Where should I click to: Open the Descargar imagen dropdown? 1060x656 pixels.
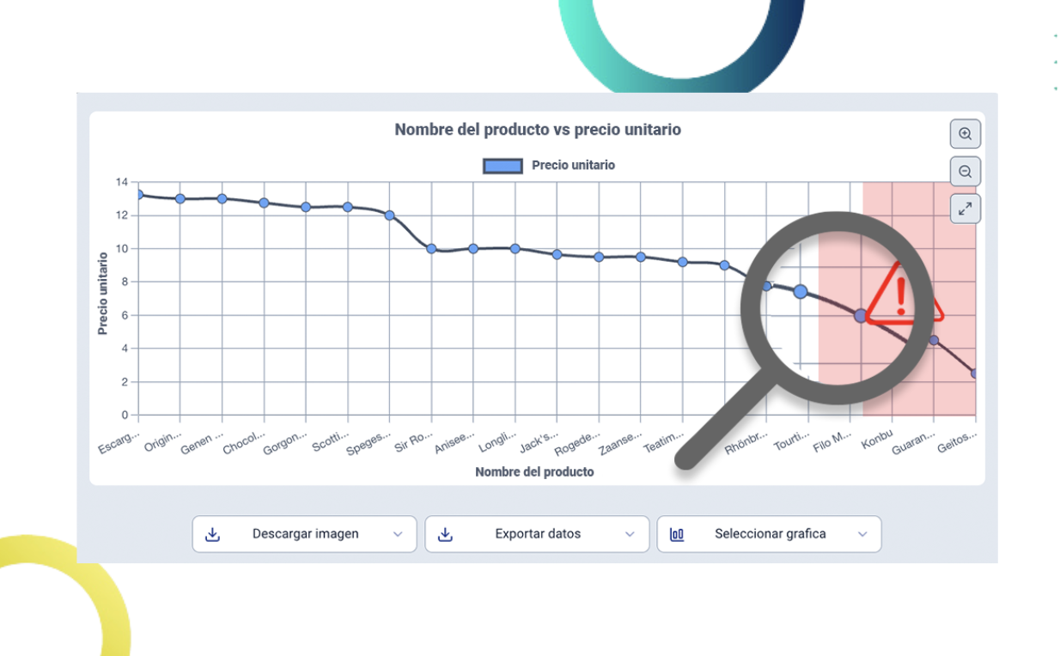[x=304, y=534]
